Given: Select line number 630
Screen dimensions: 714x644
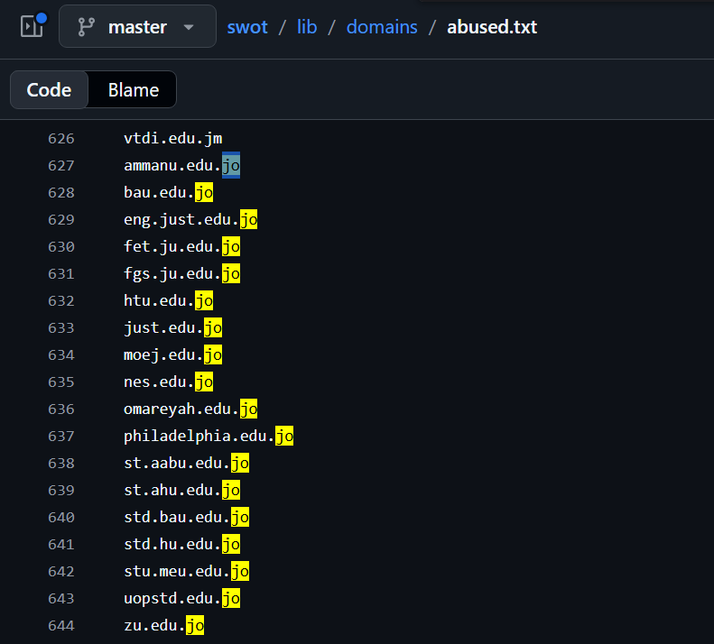Looking at the screenshot, I should tap(61, 246).
